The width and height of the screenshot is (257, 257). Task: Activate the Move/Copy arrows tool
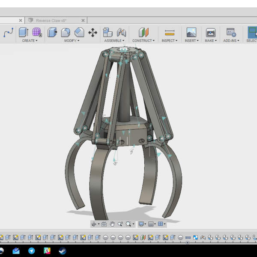(x=93, y=33)
